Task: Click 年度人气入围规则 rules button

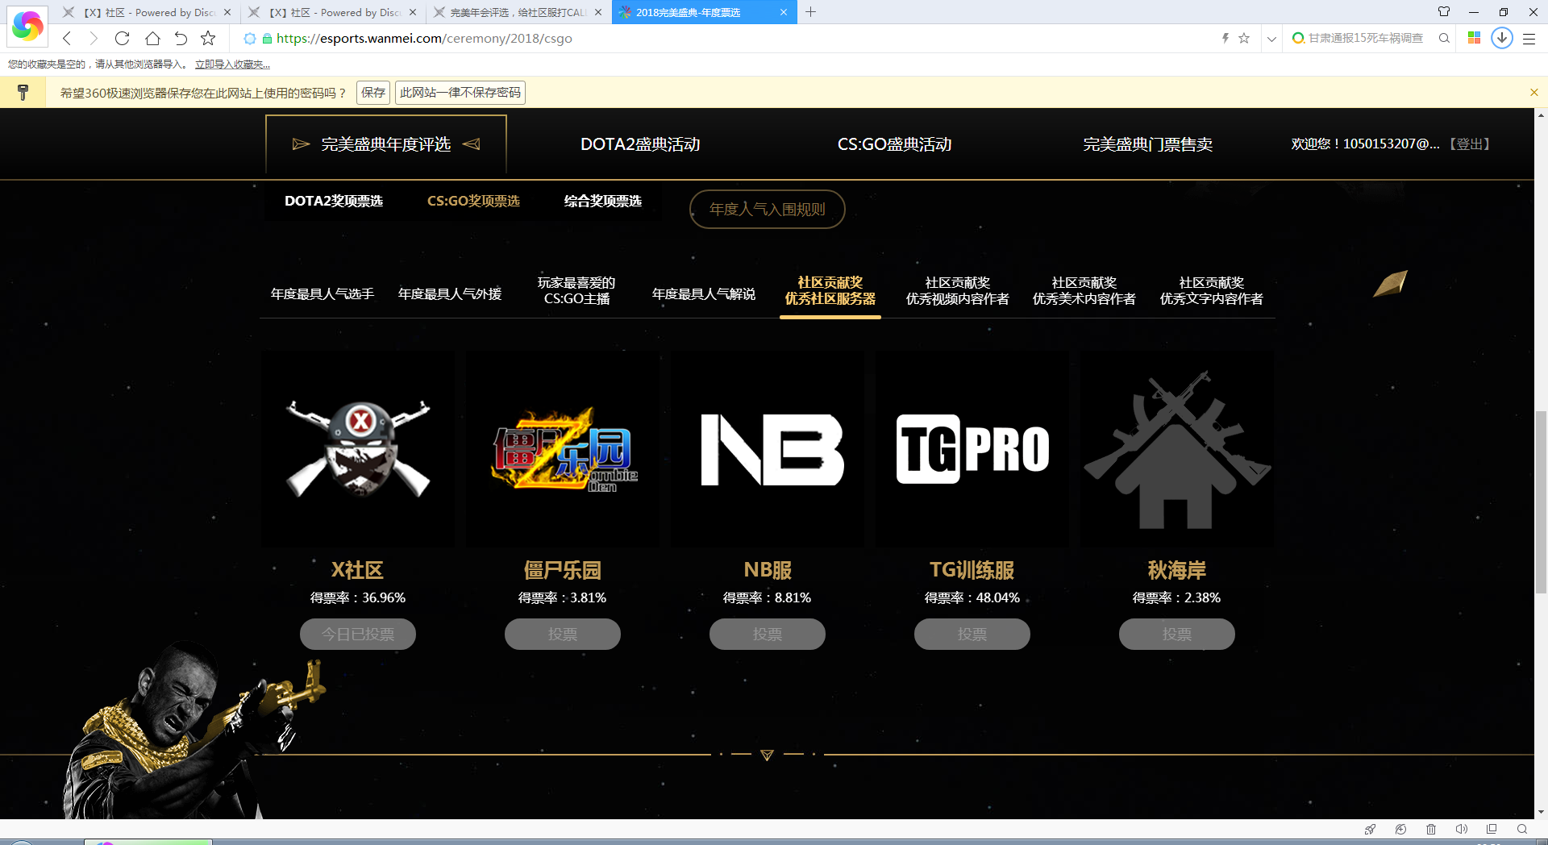Action: click(767, 210)
